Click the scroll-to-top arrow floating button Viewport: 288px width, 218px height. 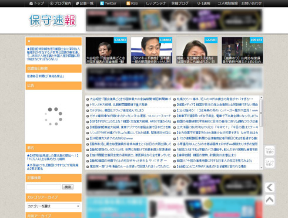[270, 200]
